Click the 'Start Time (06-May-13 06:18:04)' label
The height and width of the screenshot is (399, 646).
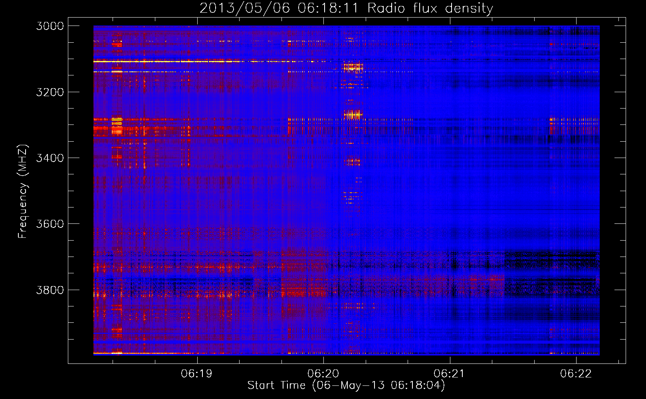[x=346, y=385]
